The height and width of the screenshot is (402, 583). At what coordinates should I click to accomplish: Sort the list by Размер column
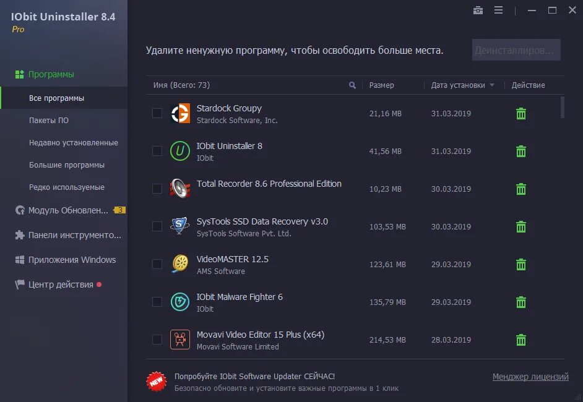pyautogui.click(x=381, y=85)
